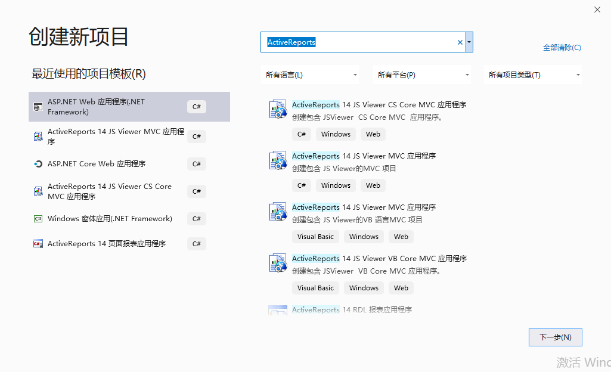Click the recent ActiveReports 14 JS Viewer MVC icon
The width and height of the screenshot is (611, 372).
38,137
